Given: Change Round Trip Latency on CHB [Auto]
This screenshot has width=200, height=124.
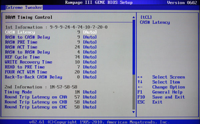Looking at the screenshot, I should pos(90,102).
